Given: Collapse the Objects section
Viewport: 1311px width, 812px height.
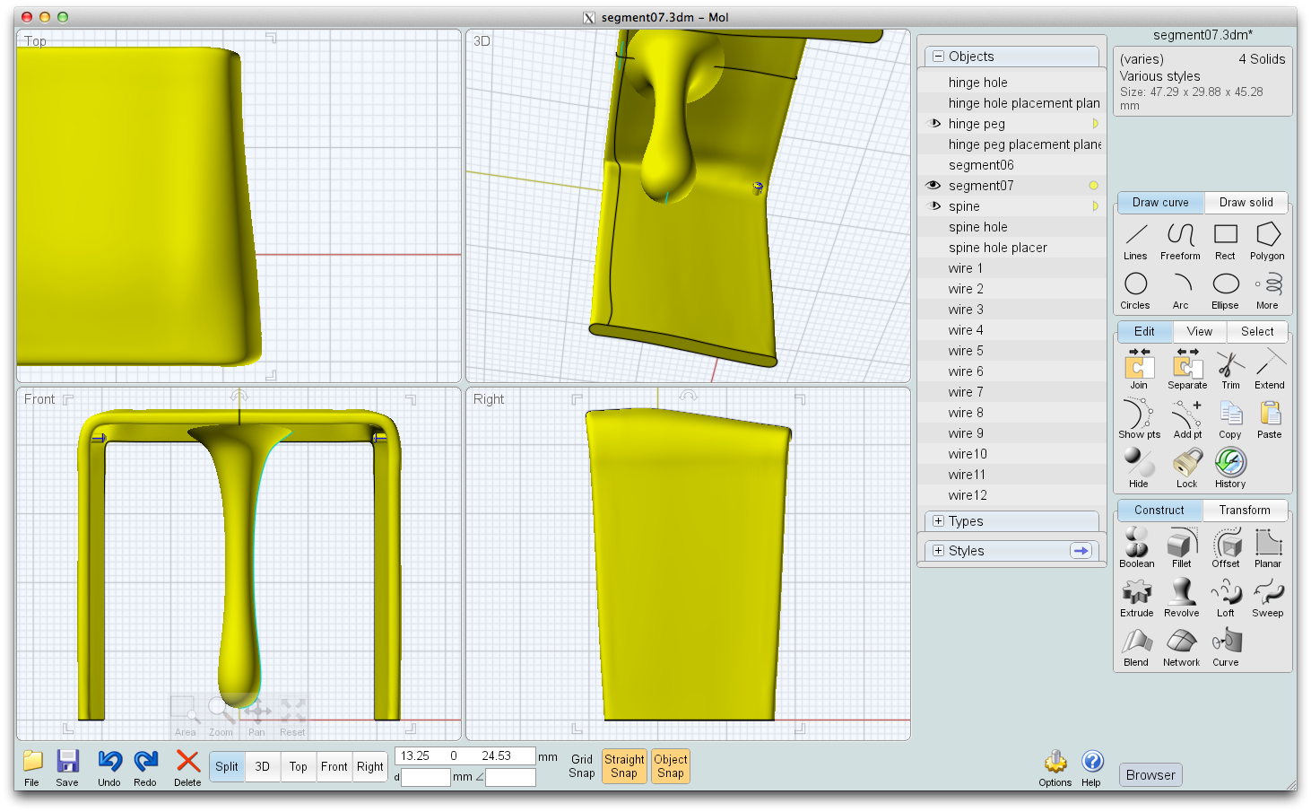Looking at the screenshot, I should 939,57.
